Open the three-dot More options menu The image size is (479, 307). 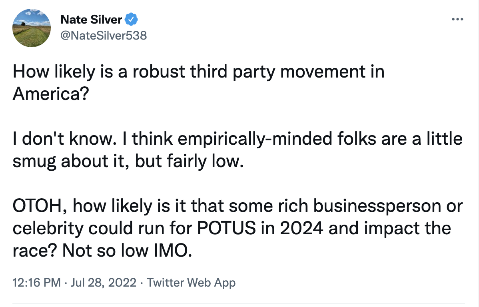click(457, 19)
